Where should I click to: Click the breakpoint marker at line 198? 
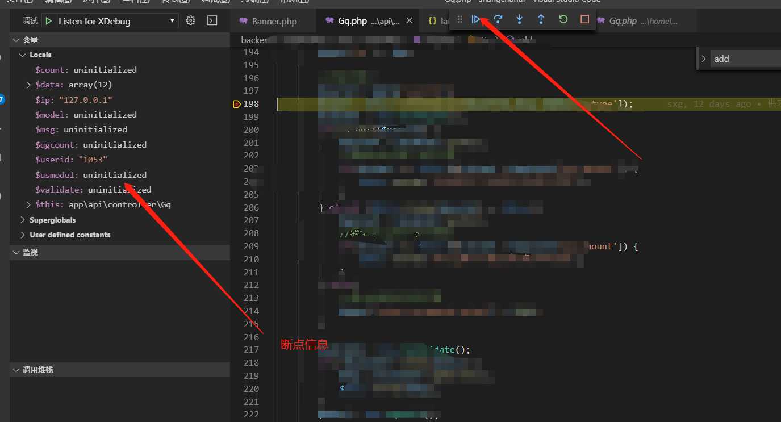(236, 104)
